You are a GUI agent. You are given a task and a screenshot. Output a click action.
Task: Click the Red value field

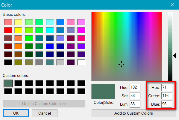167,87
